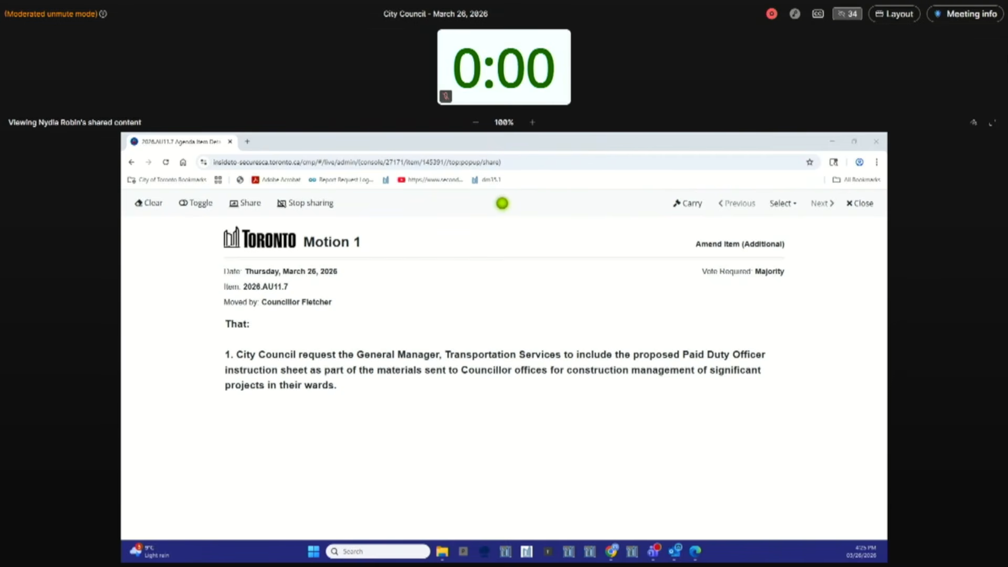Zoom out shared content with minus button
The image size is (1008, 567).
point(476,122)
